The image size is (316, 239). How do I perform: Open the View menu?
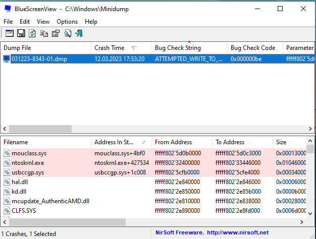[x=43, y=22]
